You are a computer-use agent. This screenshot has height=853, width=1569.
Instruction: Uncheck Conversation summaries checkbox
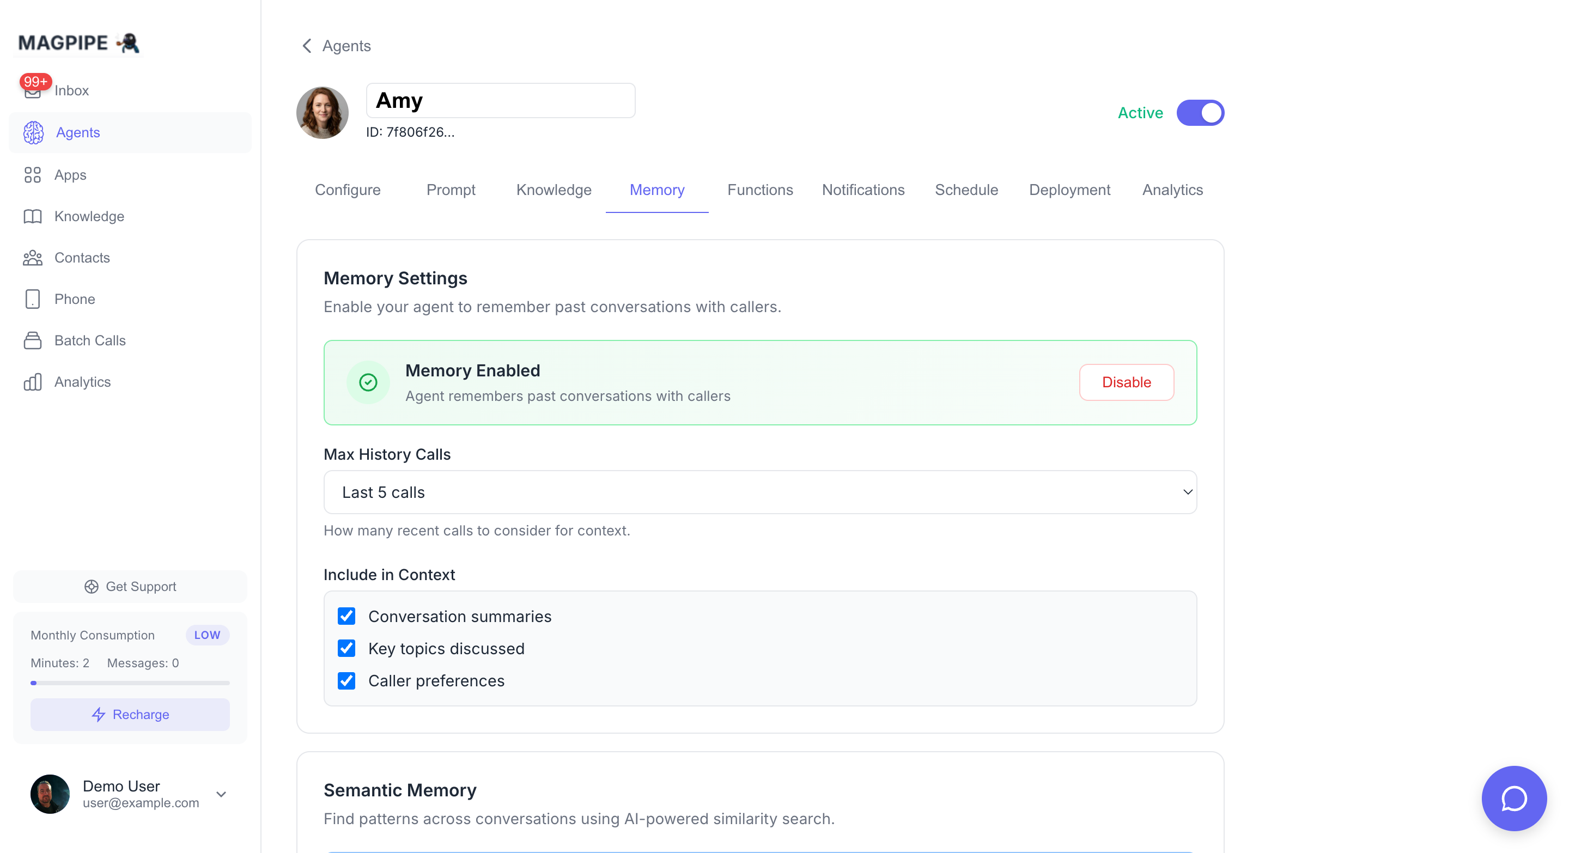[x=346, y=616]
